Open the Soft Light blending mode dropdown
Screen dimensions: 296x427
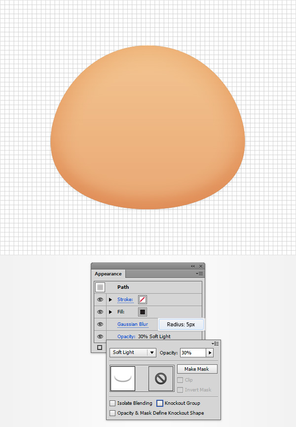pyautogui.click(x=132, y=353)
